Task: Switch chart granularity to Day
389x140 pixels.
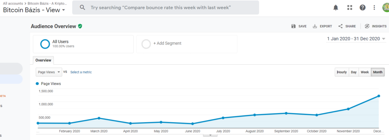Action: coord(354,72)
